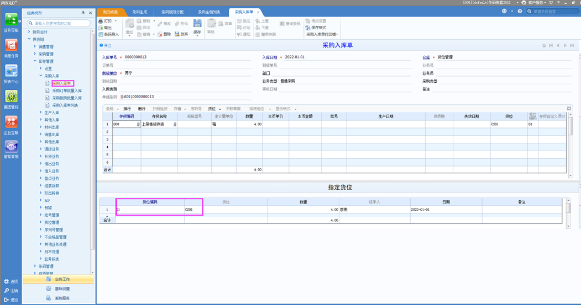Collapse the 库存管理 tree node

click(35, 61)
